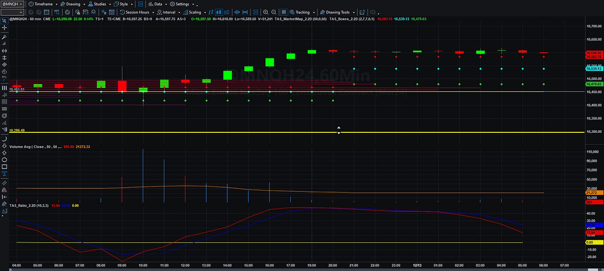Image resolution: width=604 pixels, height=271 pixels.
Task: Click the zoom out magnifier icon
Action: tap(273, 12)
